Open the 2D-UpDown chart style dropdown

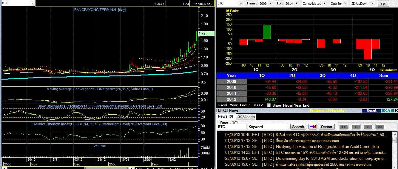372,3
